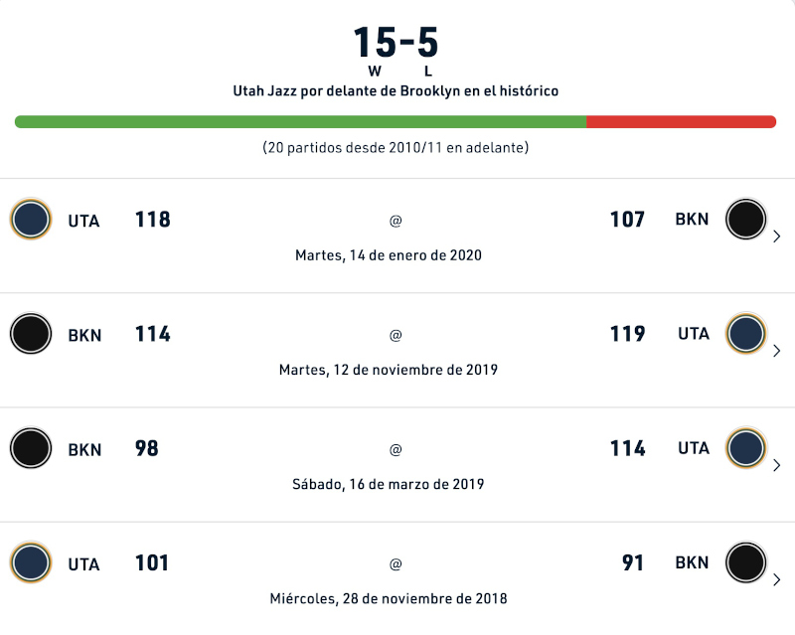Click the Utah logo beside score 118
The width and height of the screenshot is (795, 635).
click(x=31, y=219)
